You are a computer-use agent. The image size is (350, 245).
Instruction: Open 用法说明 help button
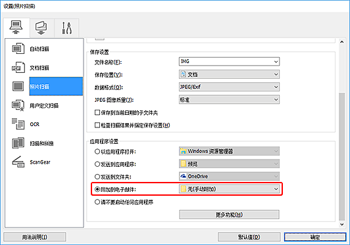pos(35,237)
